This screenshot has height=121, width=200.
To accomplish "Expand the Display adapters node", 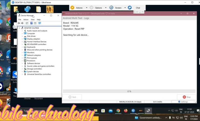I will point(22,39).
